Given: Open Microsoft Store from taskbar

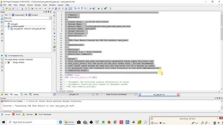Looking at the screenshot, I should pyautogui.click(x=79, y=122).
